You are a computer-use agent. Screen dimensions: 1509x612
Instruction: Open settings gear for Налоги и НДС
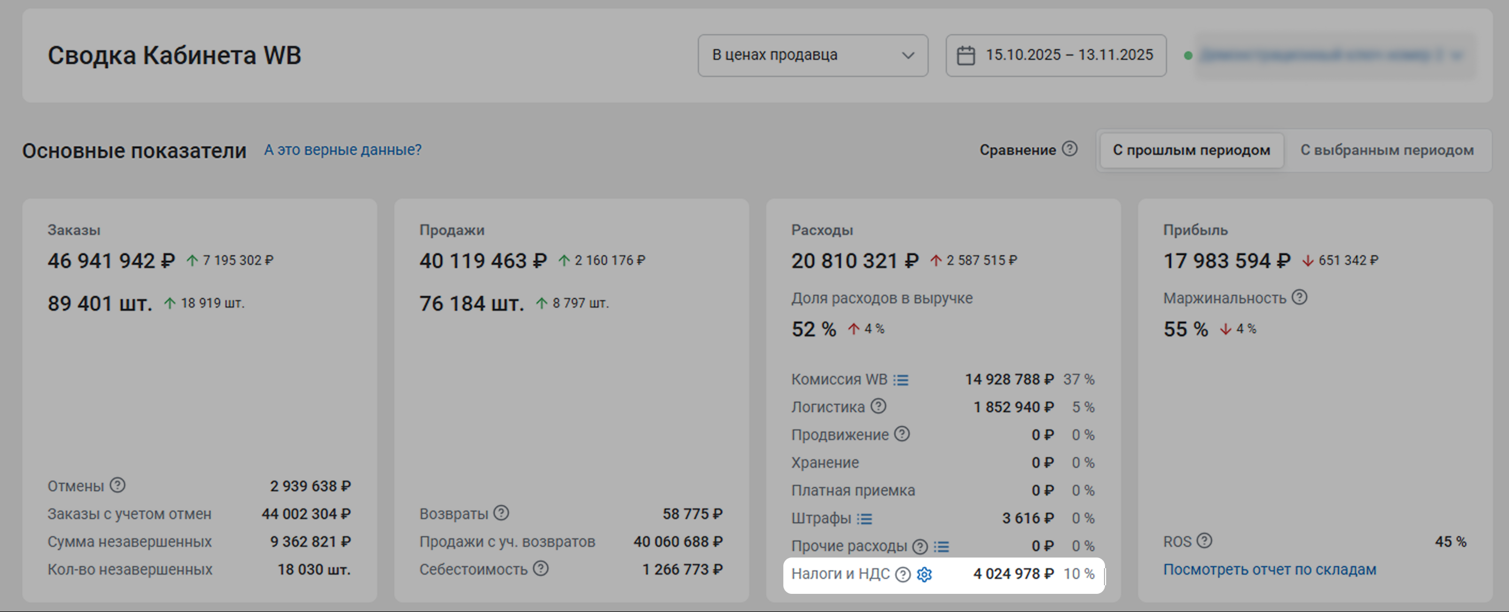click(924, 575)
